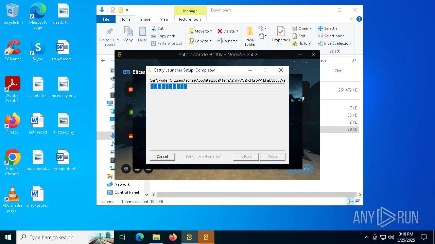Screen dimensions: 435x244
Task: Click Edit in the ribbon
Action: click(x=299, y=36)
